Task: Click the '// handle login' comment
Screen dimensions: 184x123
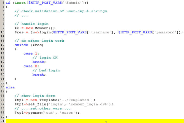Action: point(32,24)
